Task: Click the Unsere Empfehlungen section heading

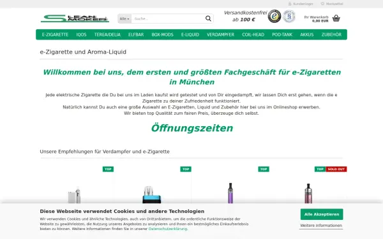Action: (105, 152)
